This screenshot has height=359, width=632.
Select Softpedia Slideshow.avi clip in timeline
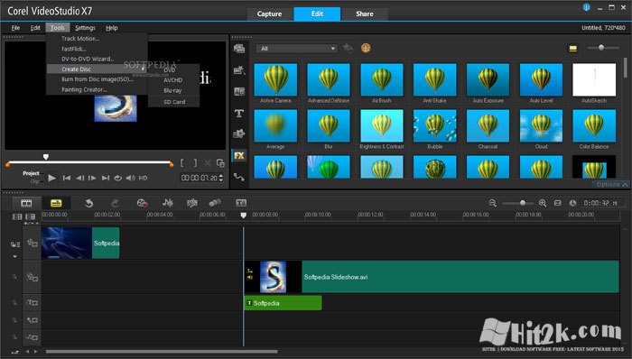point(432,277)
